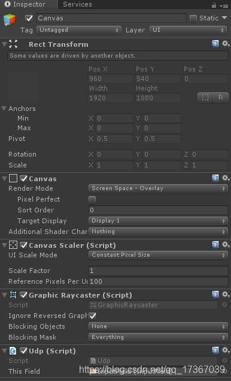
Task: Open the Layer dropdown showing UI
Action: tap(188, 30)
